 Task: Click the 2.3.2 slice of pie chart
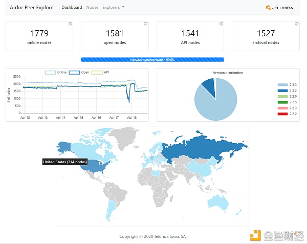(209, 86)
